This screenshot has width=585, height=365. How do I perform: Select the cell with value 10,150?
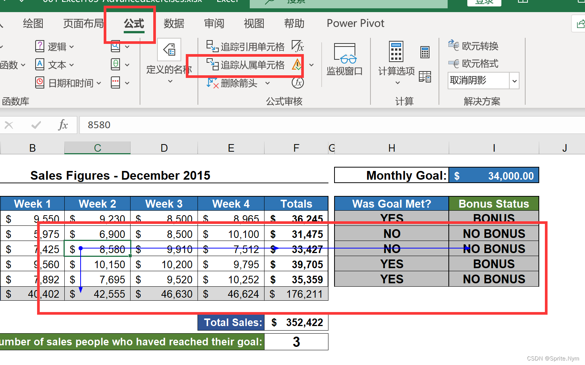click(x=97, y=264)
